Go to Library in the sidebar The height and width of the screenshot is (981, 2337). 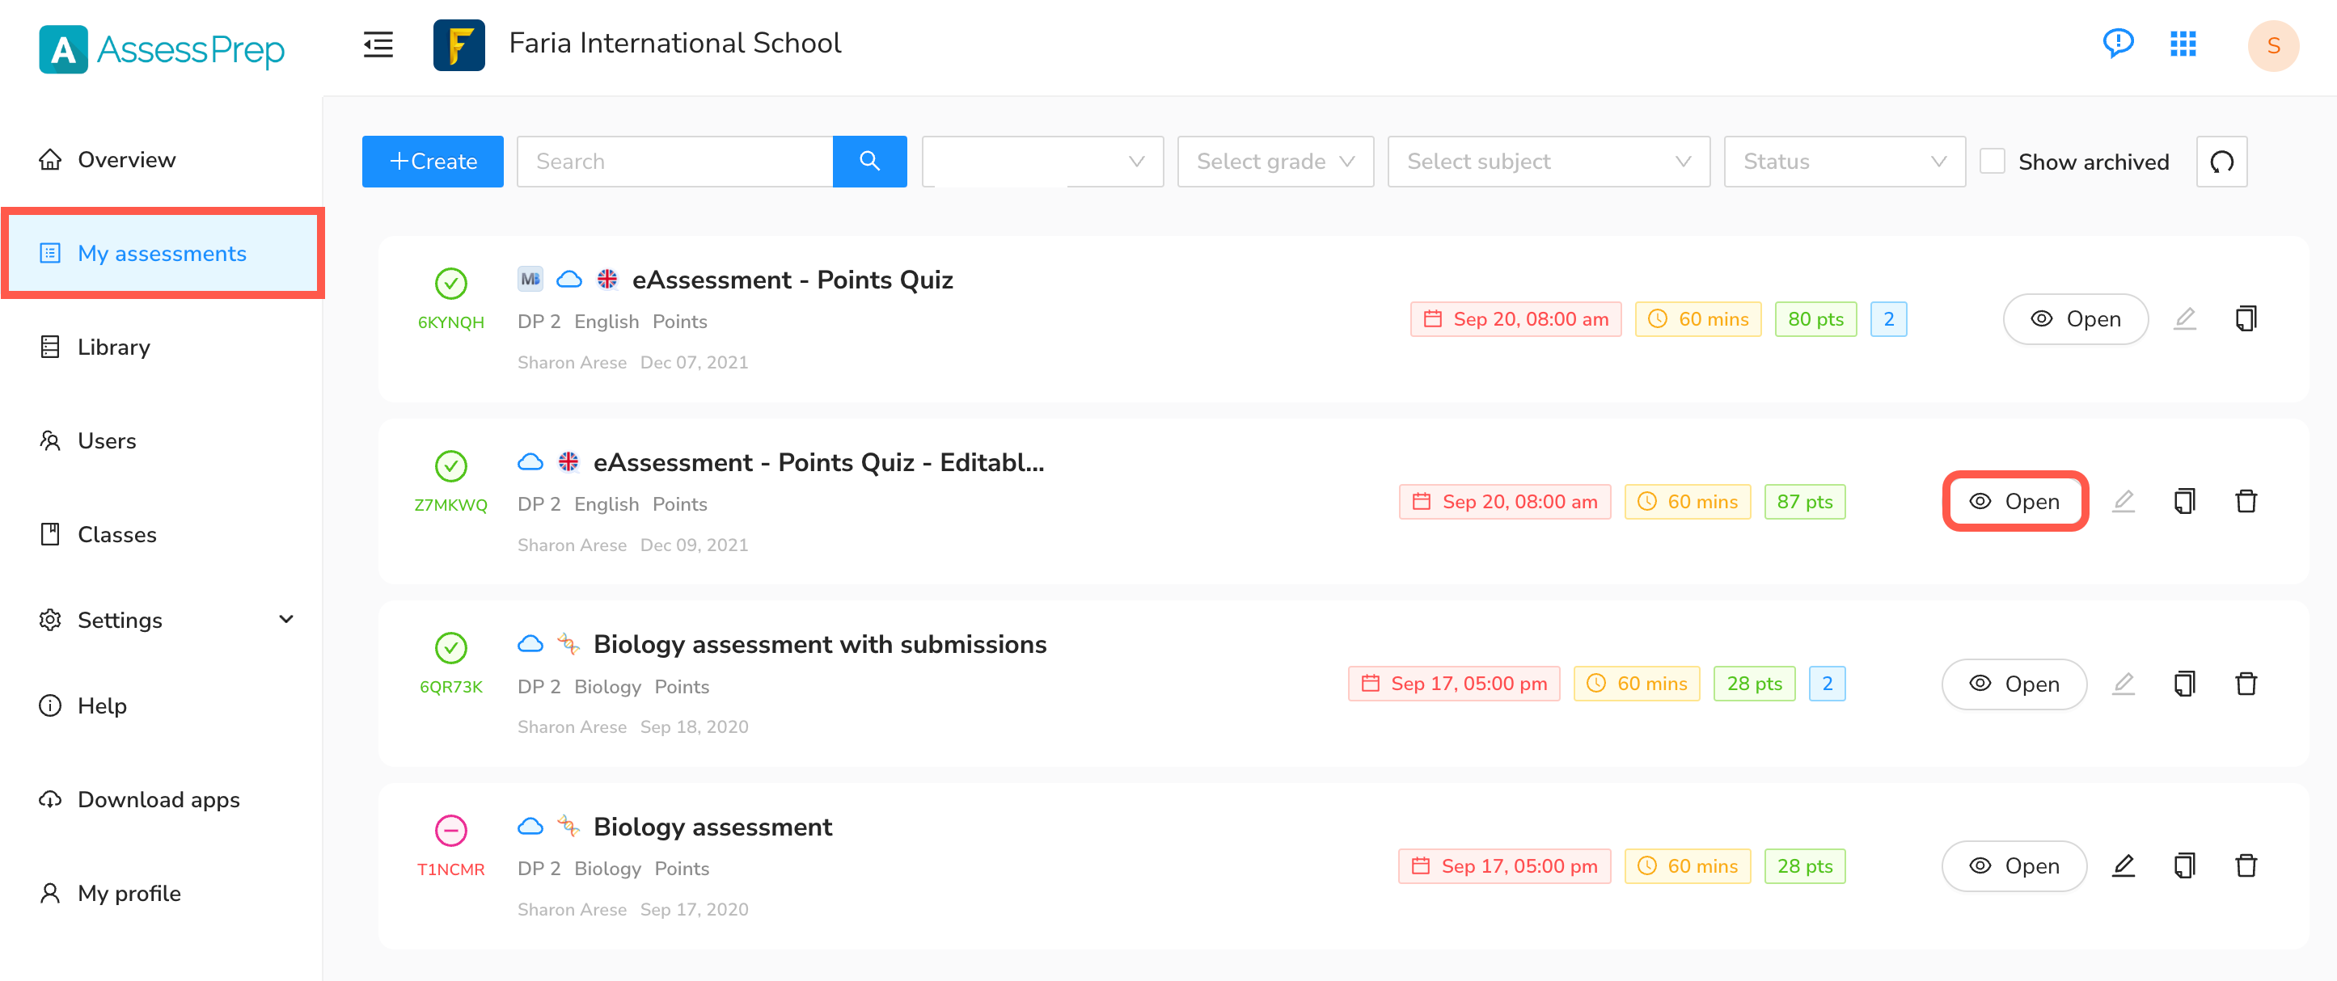[x=113, y=347]
